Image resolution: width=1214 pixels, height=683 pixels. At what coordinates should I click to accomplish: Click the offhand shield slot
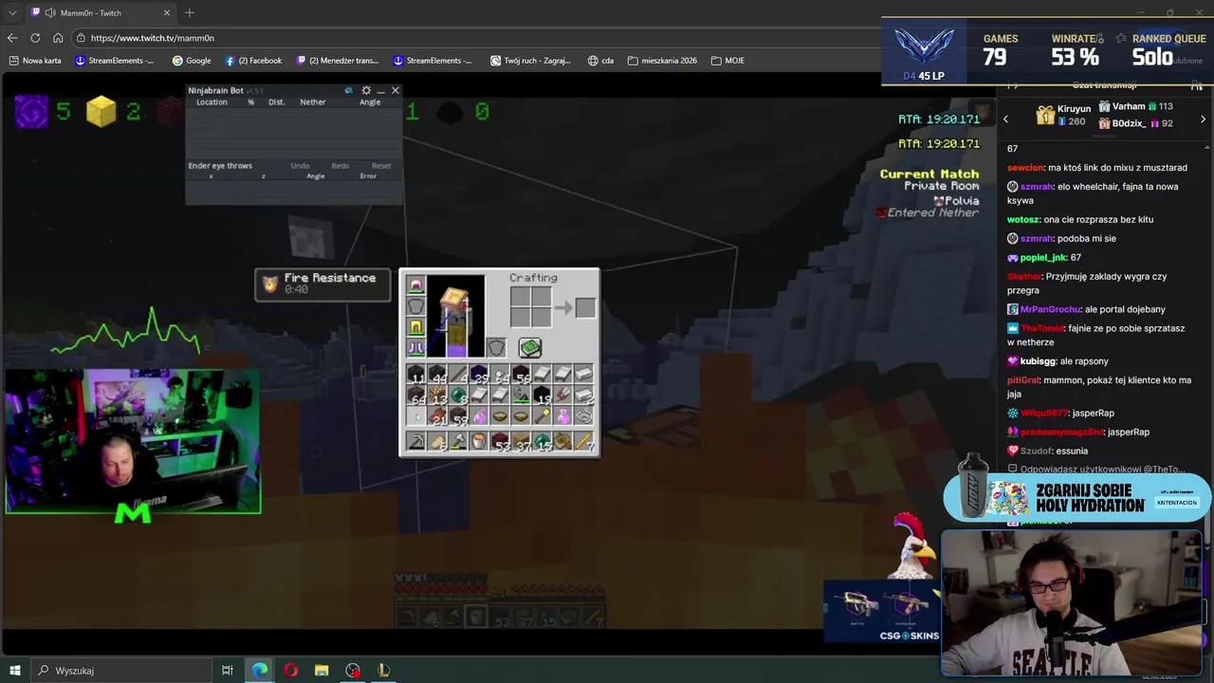point(496,348)
